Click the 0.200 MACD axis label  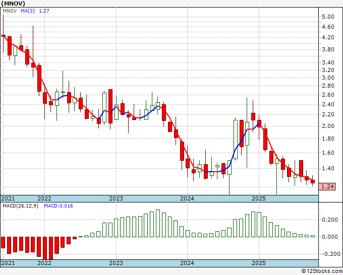329,220
